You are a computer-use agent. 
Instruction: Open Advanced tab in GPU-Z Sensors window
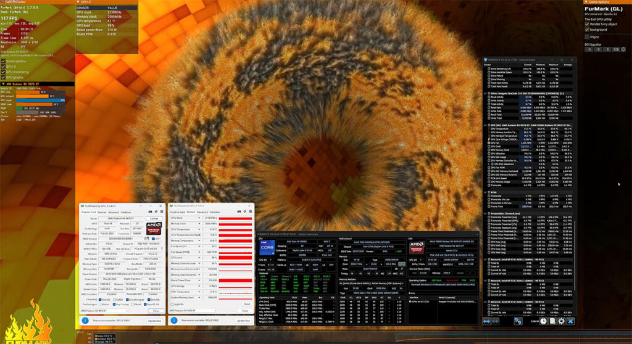pyautogui.click(x=202, y=212)
